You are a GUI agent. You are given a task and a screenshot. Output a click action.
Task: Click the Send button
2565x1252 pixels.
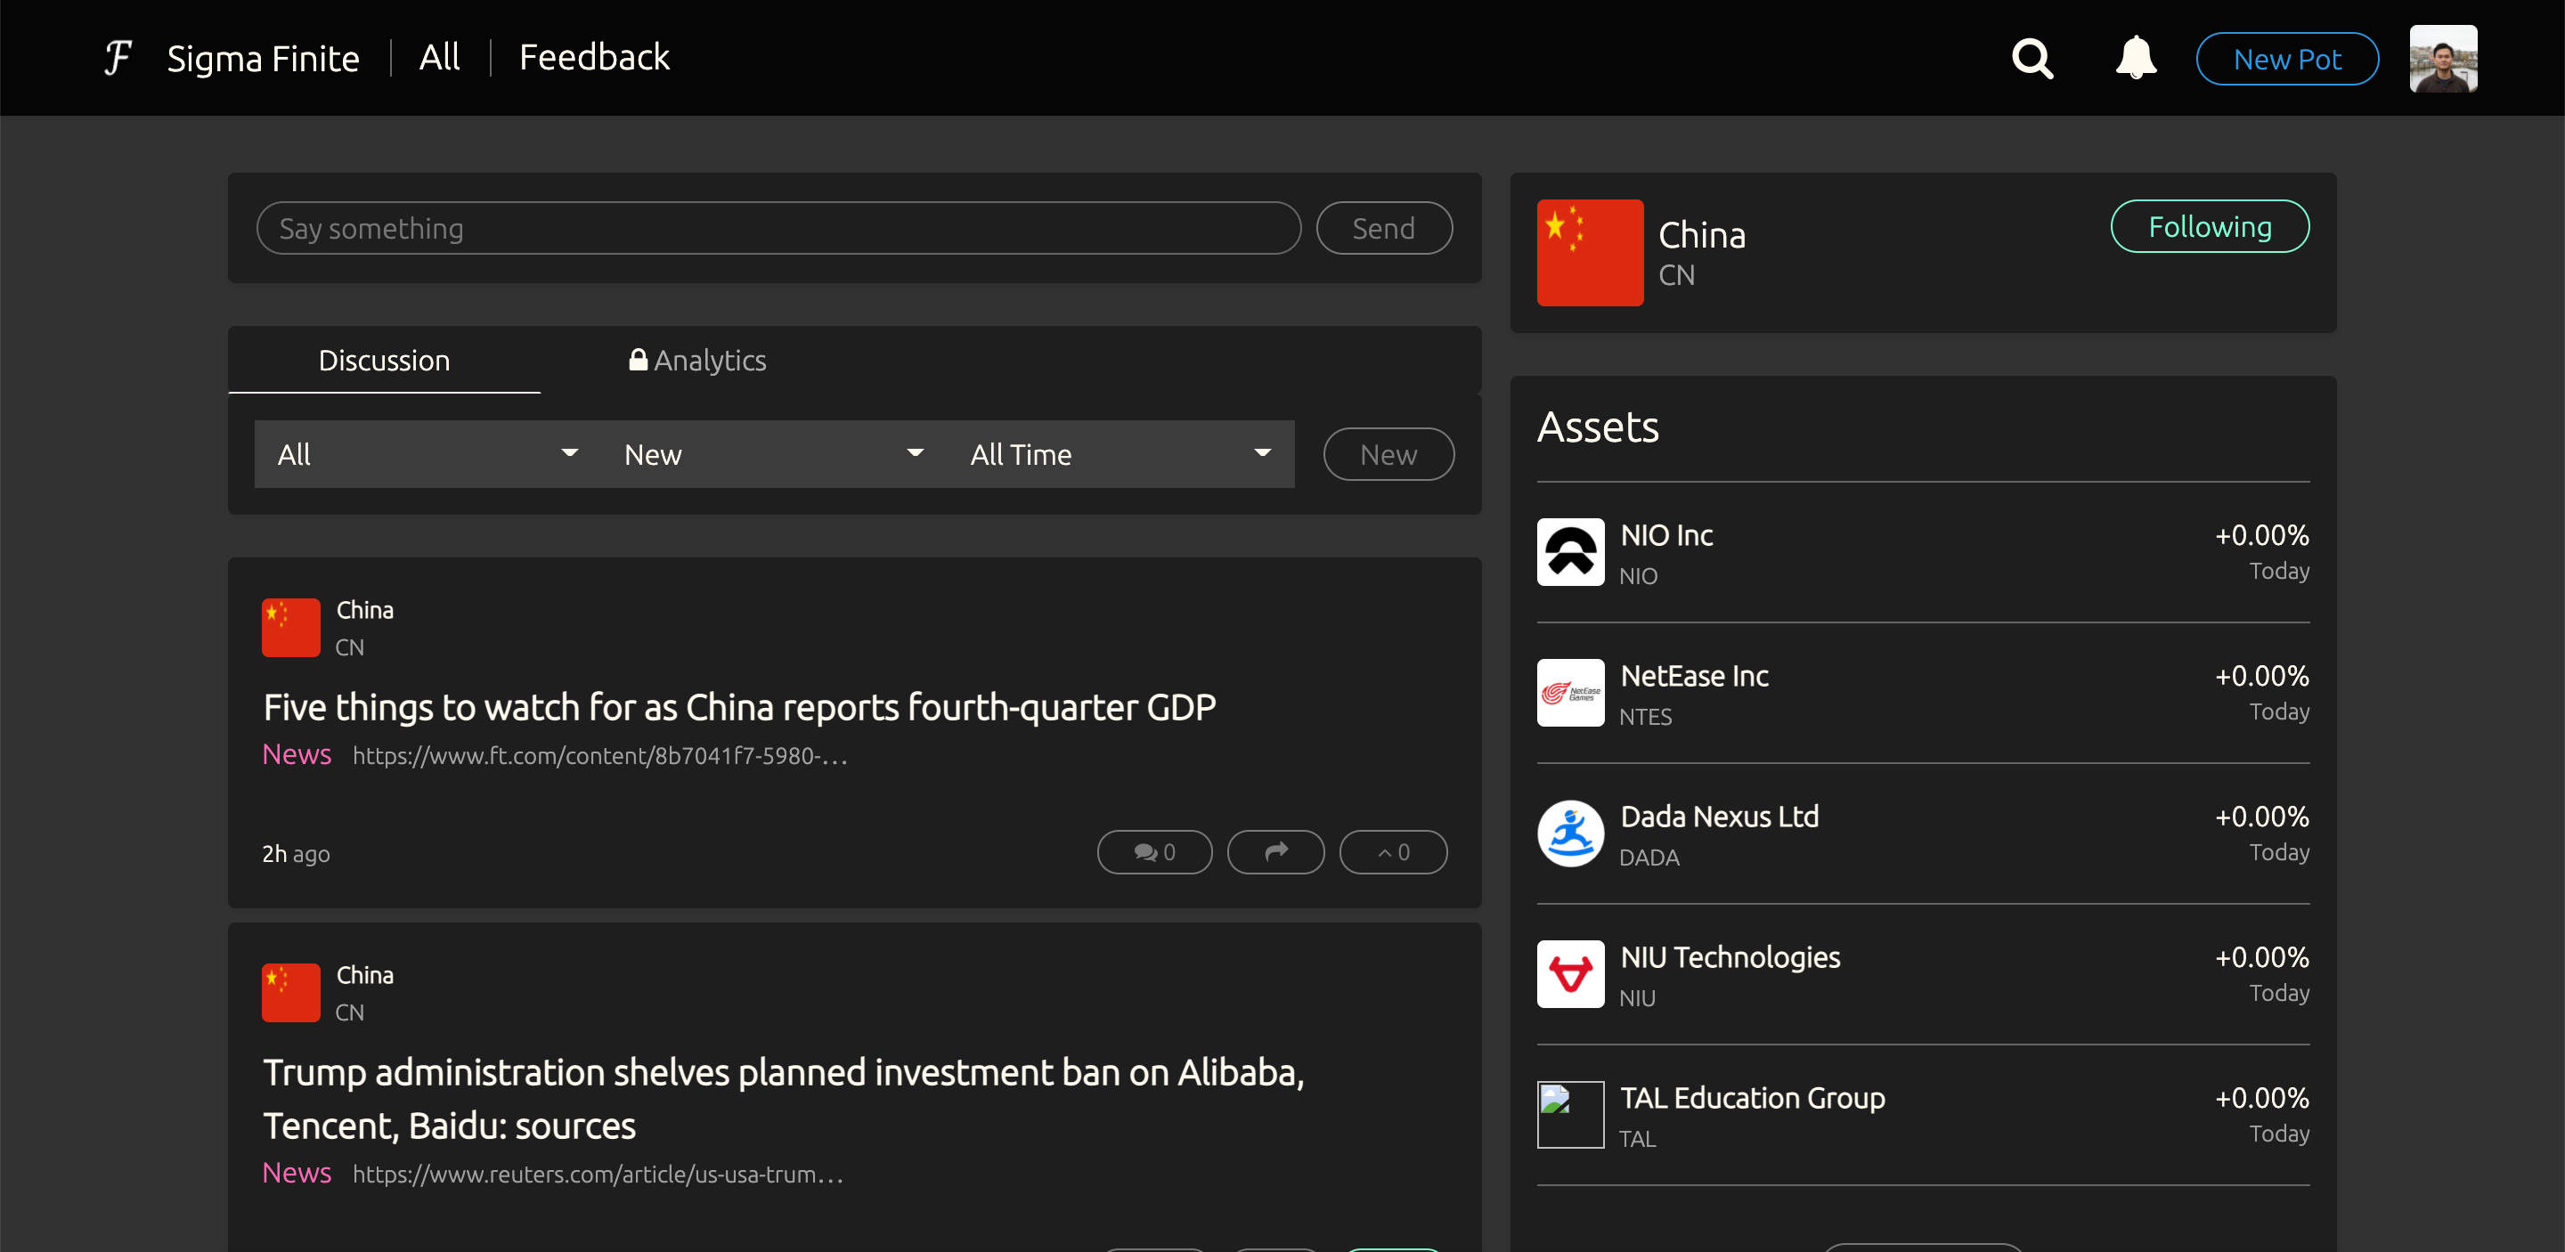pos(1383,228)
